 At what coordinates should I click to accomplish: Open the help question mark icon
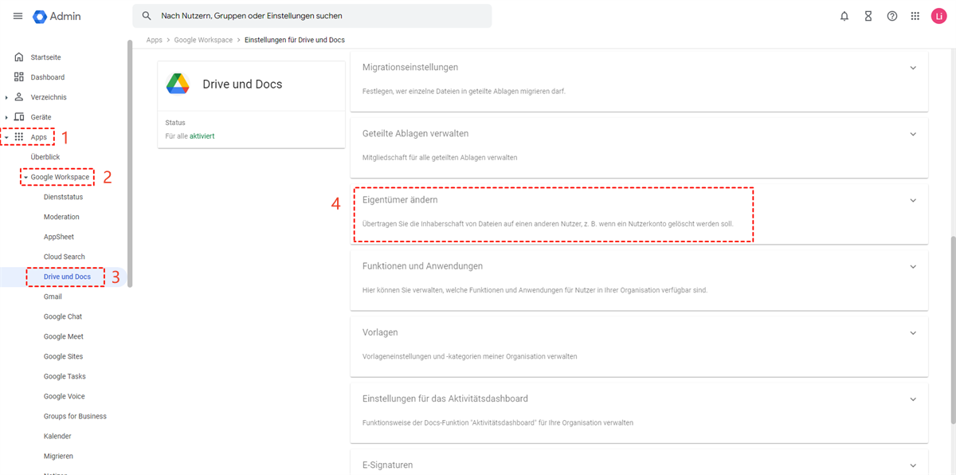pos(892,16)
